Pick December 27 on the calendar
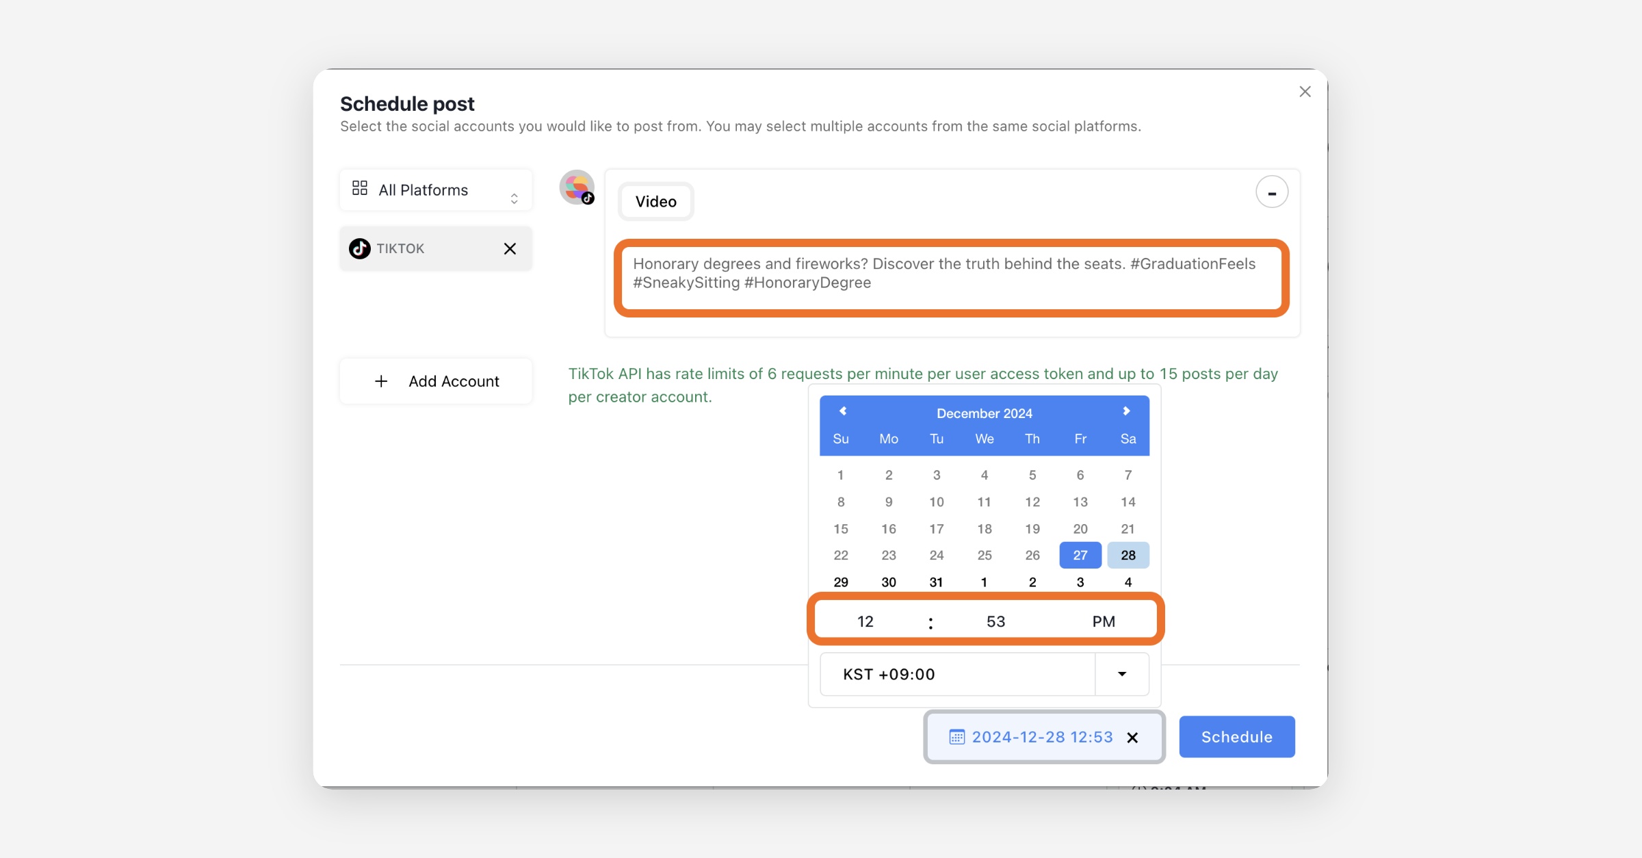Screen dimensions: 1642x858 (1080, 555)
